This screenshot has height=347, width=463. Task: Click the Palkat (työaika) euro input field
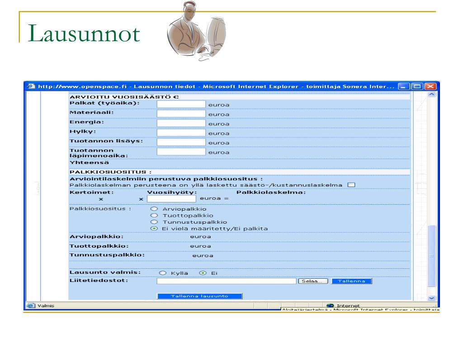(181, 104)
